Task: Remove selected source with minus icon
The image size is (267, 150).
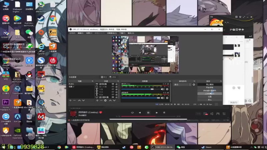Action: click(x=101, y=101)
